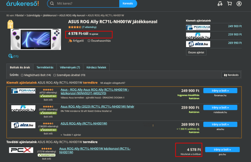Click the notebook.hu logo in offers list

pos(23,108)
